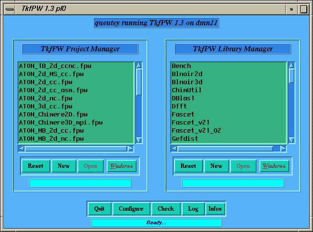The height and width of the screenshot is (232, 313).
Task: Click Reset in Project Manager
Action: [36, 166]
